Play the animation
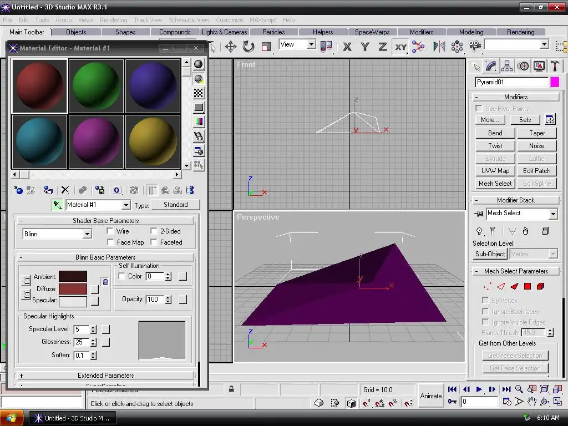The height and width of the screenshot is (426, 568). [x=479, y=389]
